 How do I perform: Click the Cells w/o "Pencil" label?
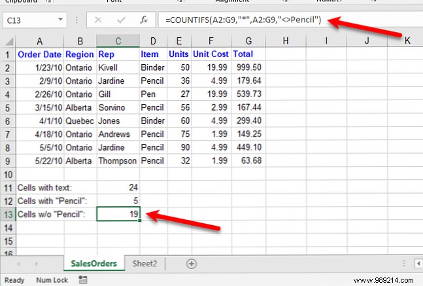(x=51, y=215)
